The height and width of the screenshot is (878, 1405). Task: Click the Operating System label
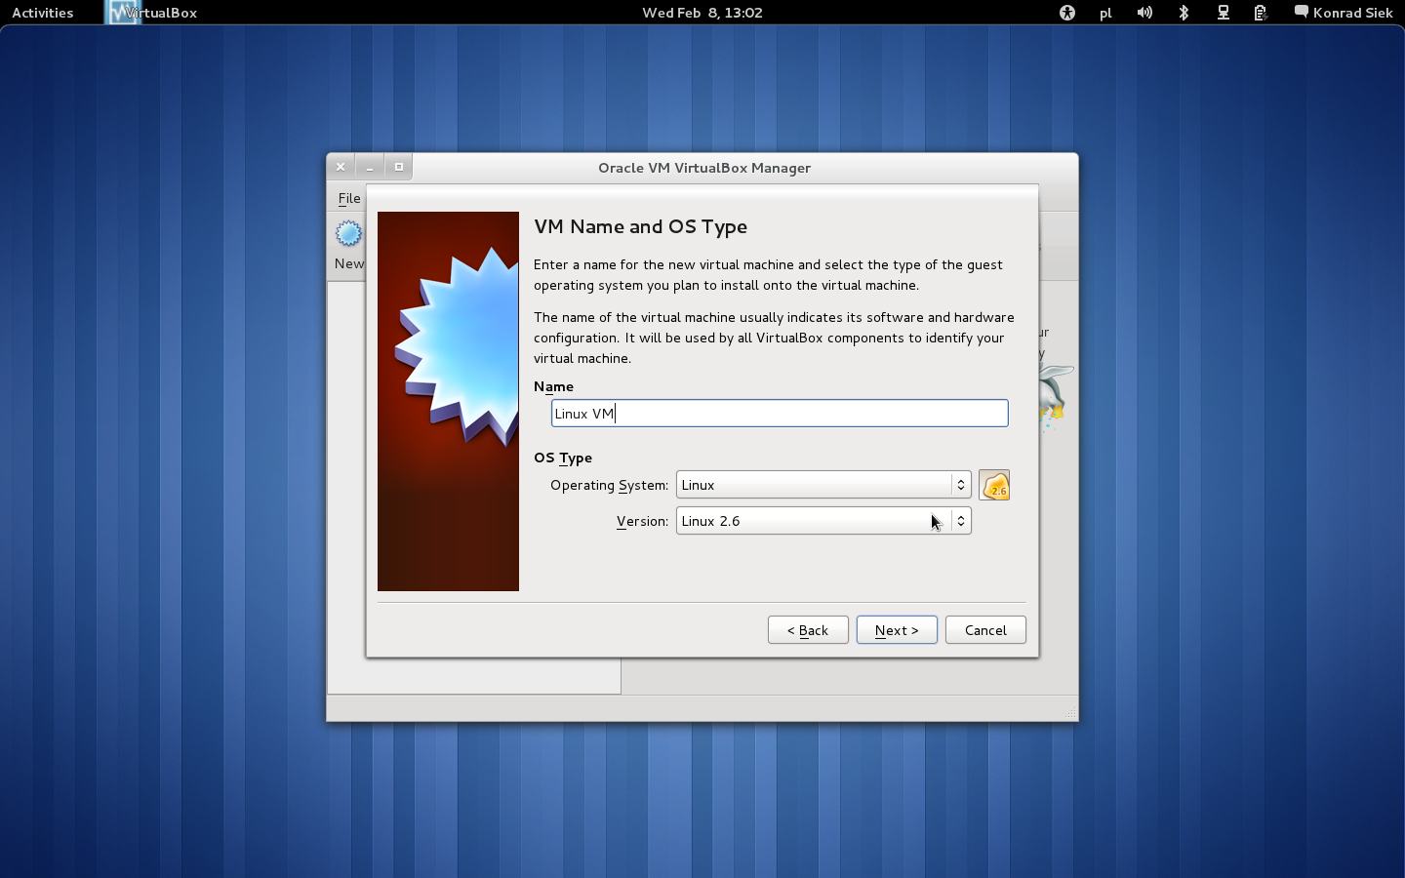pos(609,485)
